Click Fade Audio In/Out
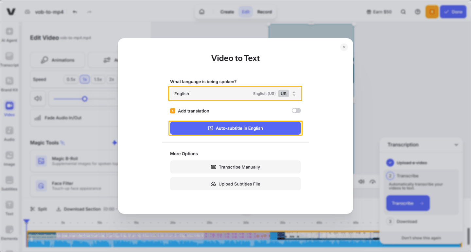The image size is (471, 252). tap(74, 118)
